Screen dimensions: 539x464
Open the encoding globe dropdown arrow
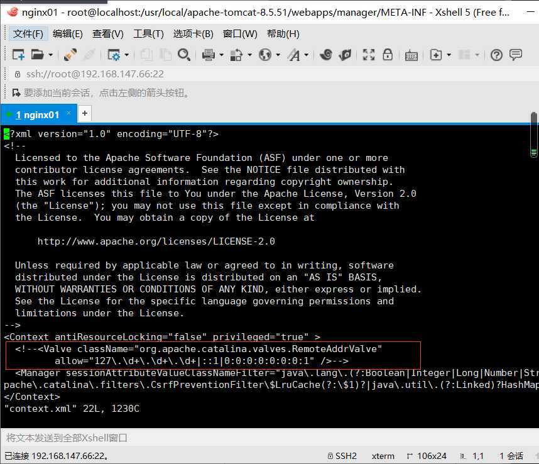click(278, 55)
